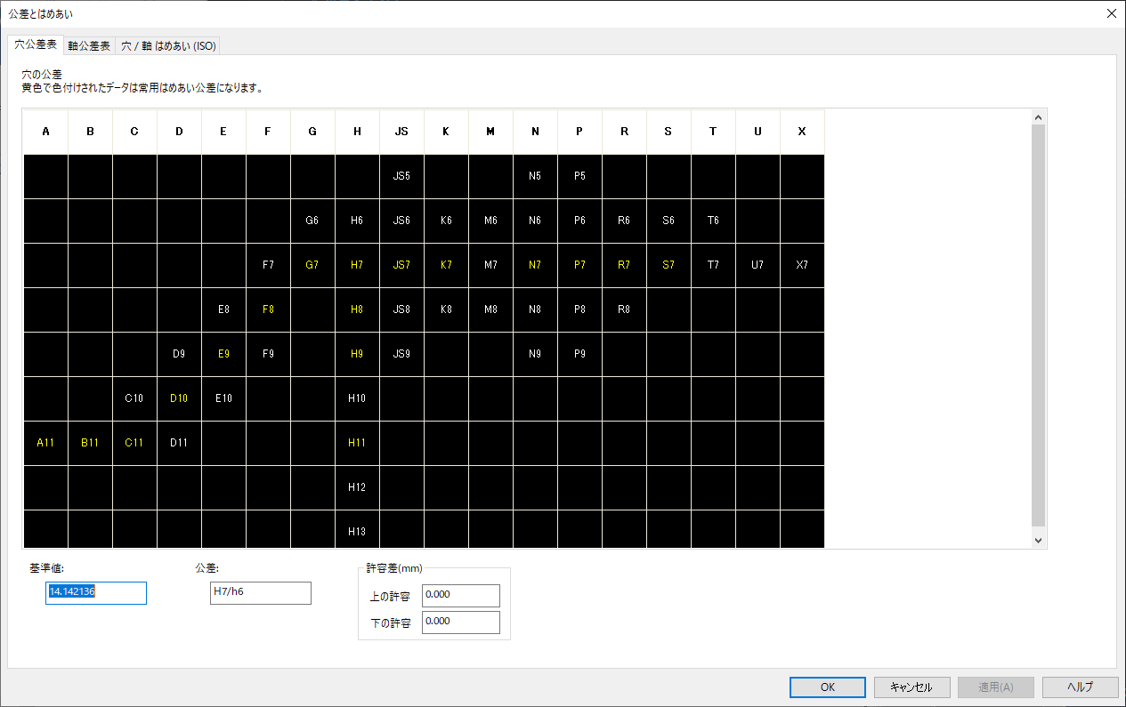Pick the JS7 tolerance cell
1126x707 pixels.
tap(401, 265)
